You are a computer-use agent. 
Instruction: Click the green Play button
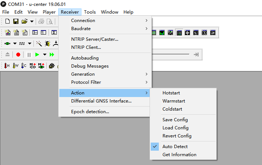pos(37,54)
